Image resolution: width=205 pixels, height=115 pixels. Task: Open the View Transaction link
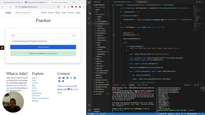pos(51,53)
